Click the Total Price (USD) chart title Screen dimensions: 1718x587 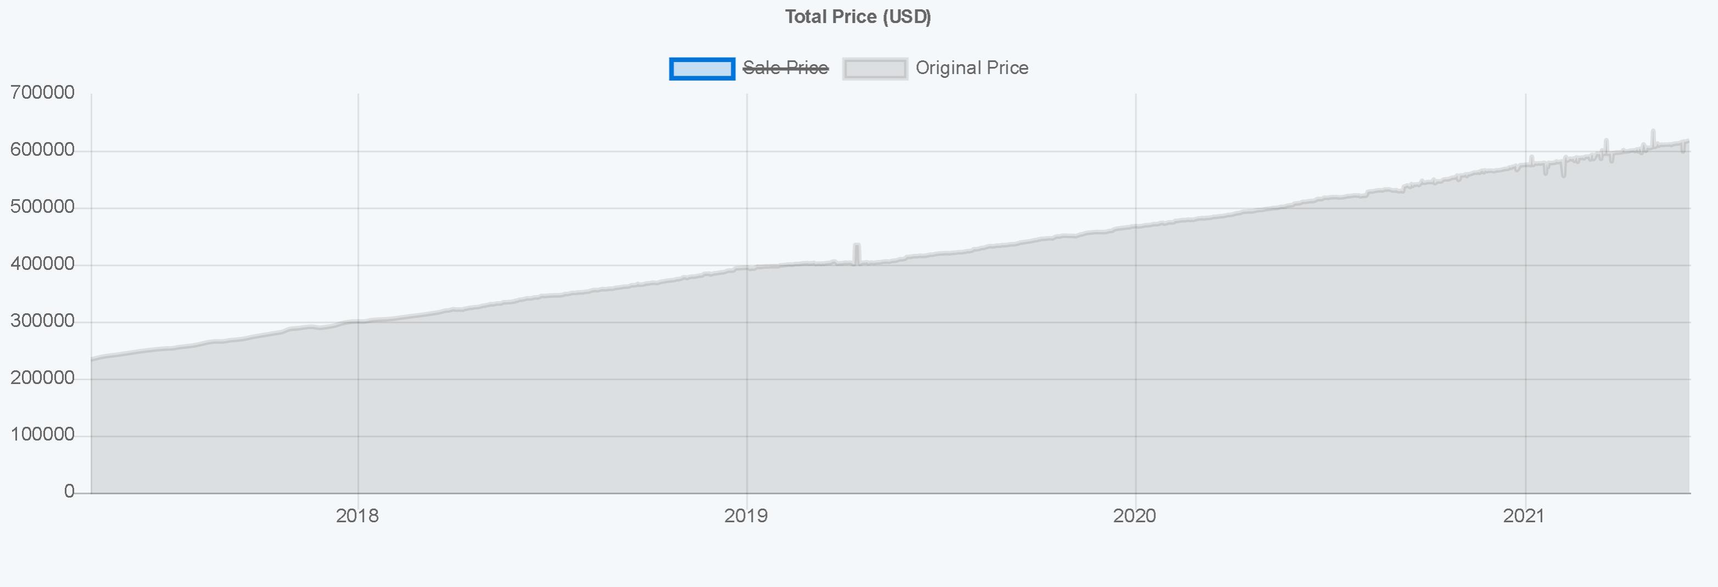(858, 16)
